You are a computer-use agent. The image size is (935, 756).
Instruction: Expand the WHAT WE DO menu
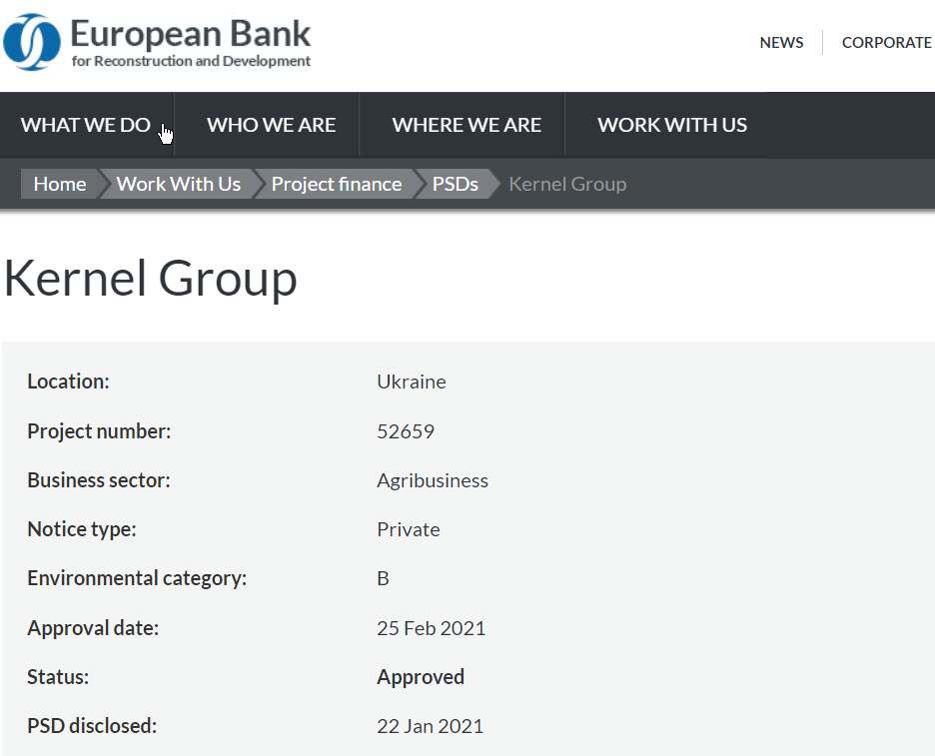pos(85,125)
